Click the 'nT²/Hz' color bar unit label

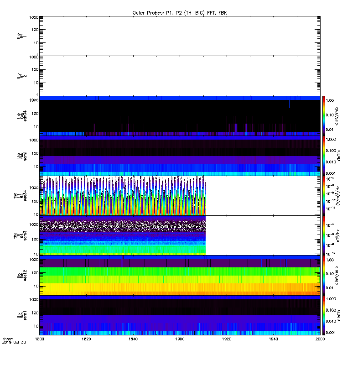point(338,235)
